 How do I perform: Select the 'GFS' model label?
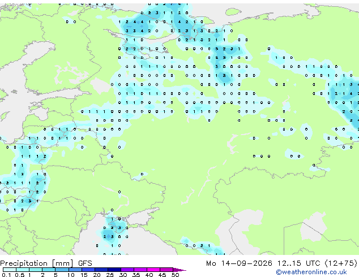(x=85, y=263)
